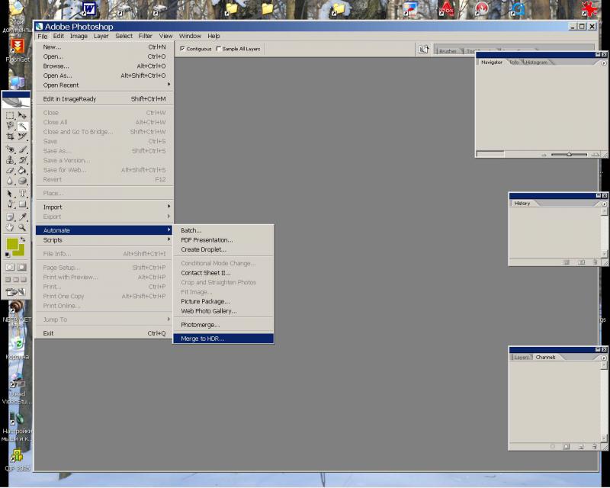
Task: Select the Slice tool
Action: pyautogui.click(x=23, y=136)
